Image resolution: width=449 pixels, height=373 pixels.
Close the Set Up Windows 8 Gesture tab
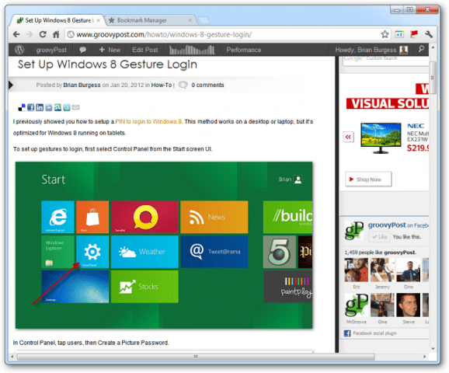pos(98,20)
